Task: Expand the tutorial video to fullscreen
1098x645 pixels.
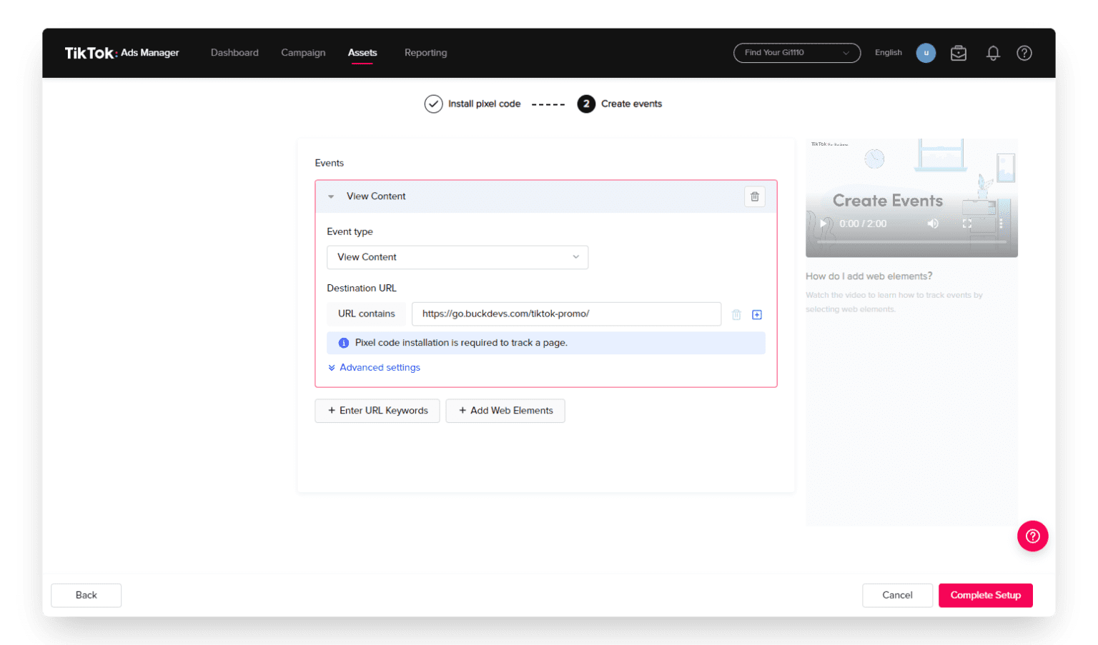Action: [x=967, y=223]
